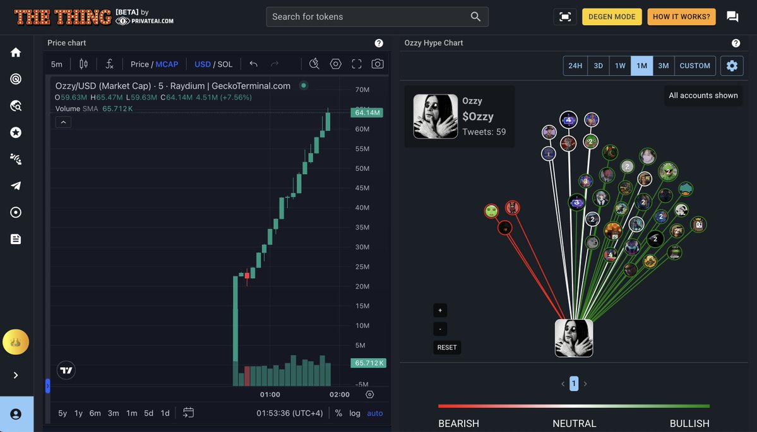Image resolution: width=757 pixels, height=432 pixels.
Task: Open the indicators fx icon
Action: 109,64
